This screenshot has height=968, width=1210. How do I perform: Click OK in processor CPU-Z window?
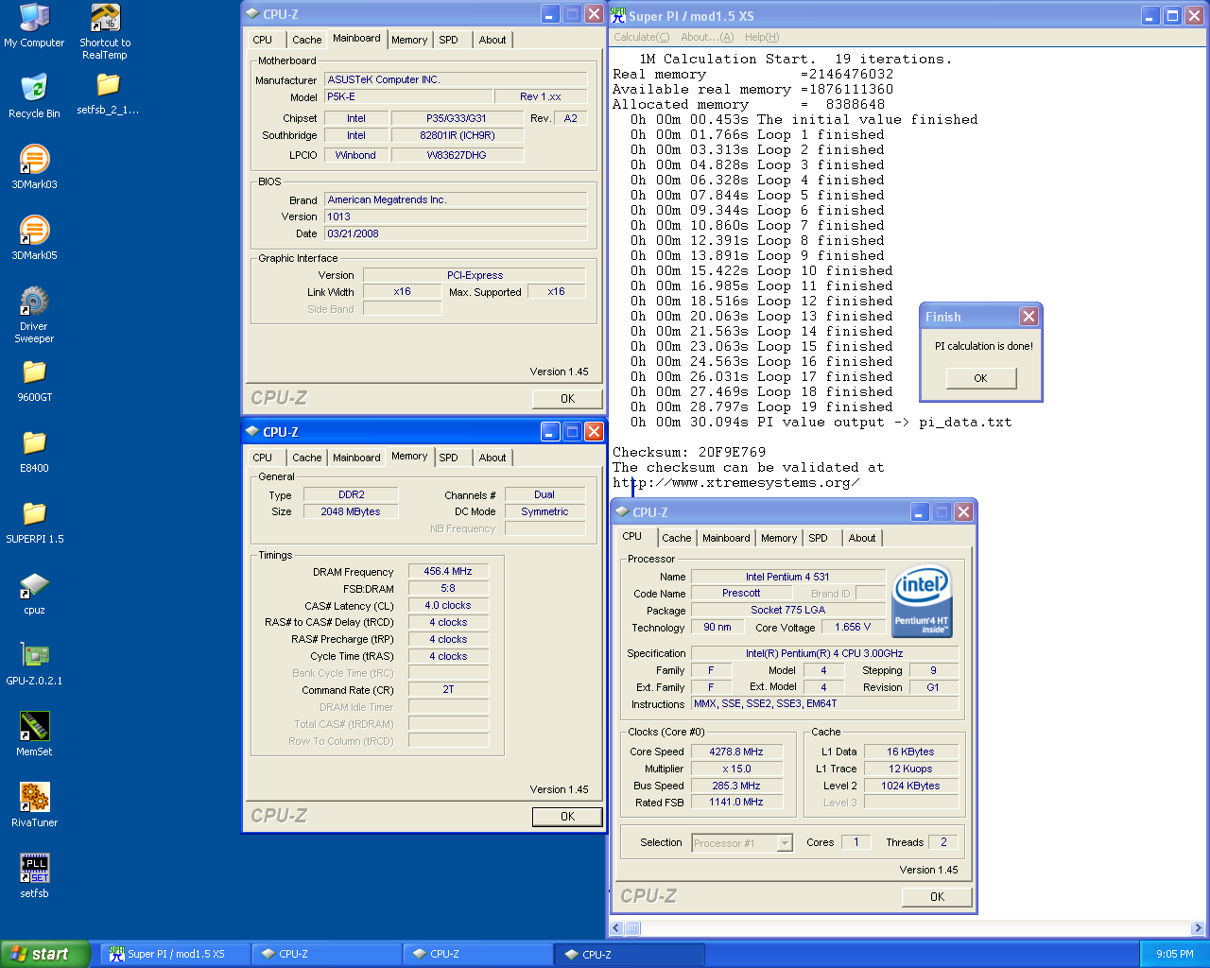click(937, 896)
